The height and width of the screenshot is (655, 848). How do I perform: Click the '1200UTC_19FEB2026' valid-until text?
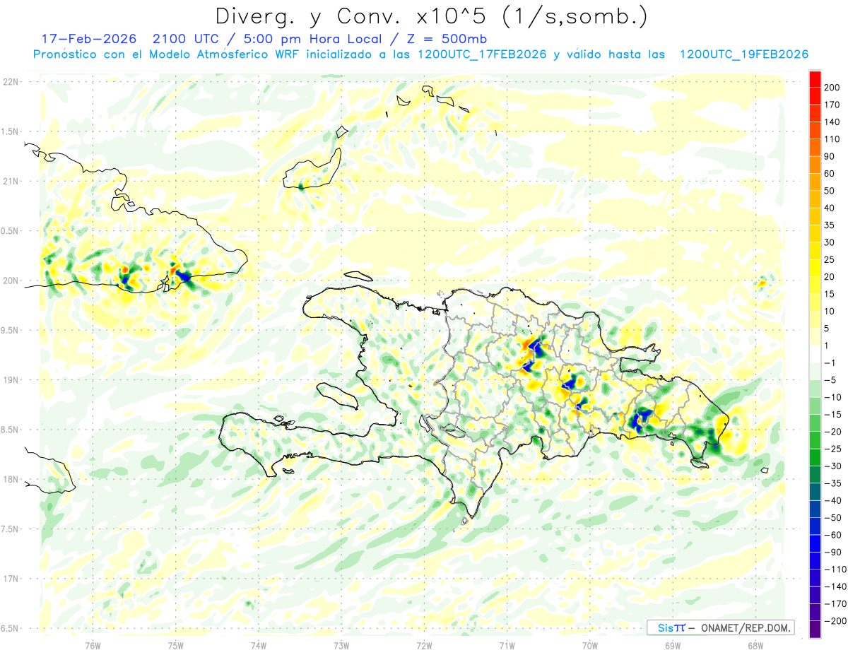coord(743,54)
